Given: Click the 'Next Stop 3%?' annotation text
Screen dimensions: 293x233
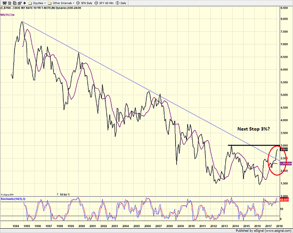Looking at the screenshot, I should click(254, 129).
